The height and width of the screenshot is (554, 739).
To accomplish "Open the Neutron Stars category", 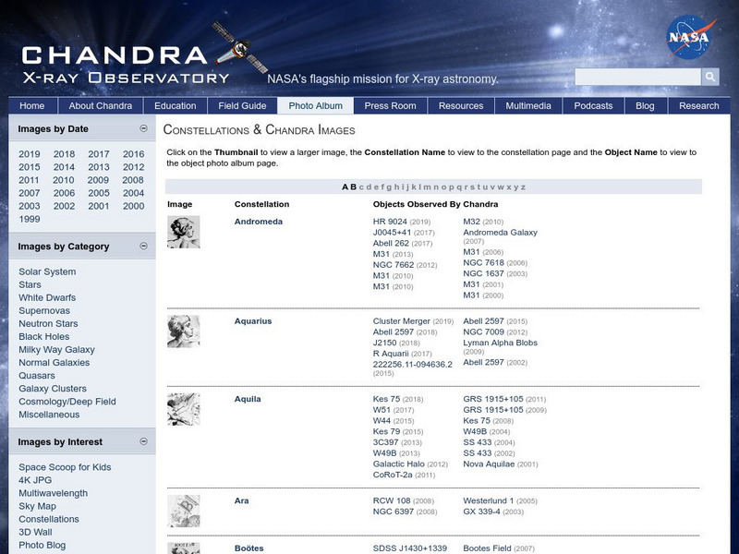I will [x=48, y=323].
